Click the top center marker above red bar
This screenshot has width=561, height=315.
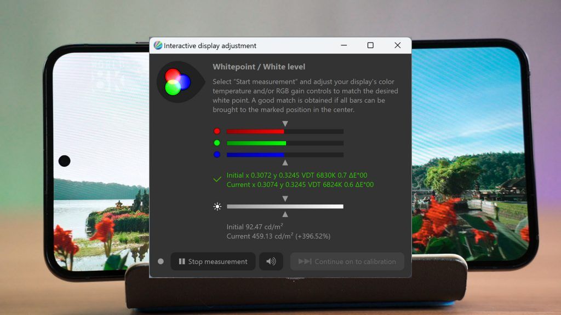click(285, 124)
